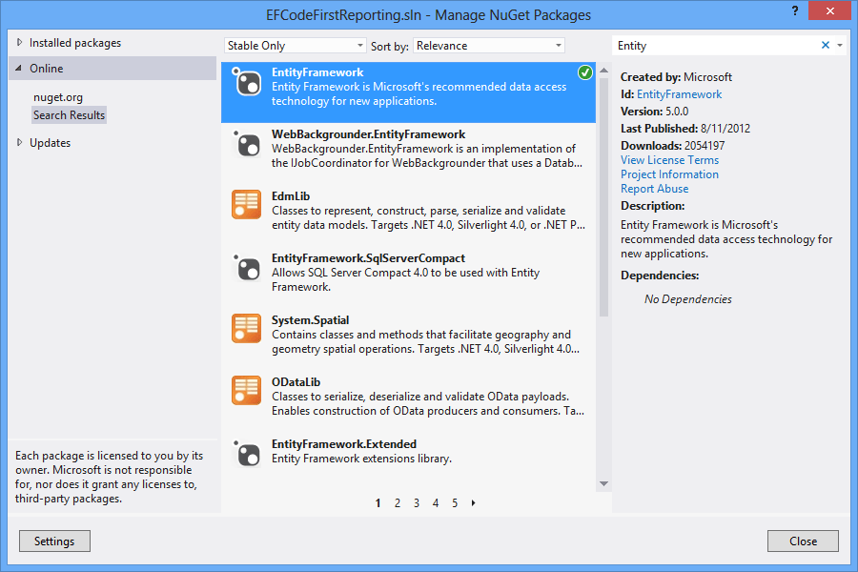Go to results page 2
This screenshot has width=858, height=572.
coord(398,503)
